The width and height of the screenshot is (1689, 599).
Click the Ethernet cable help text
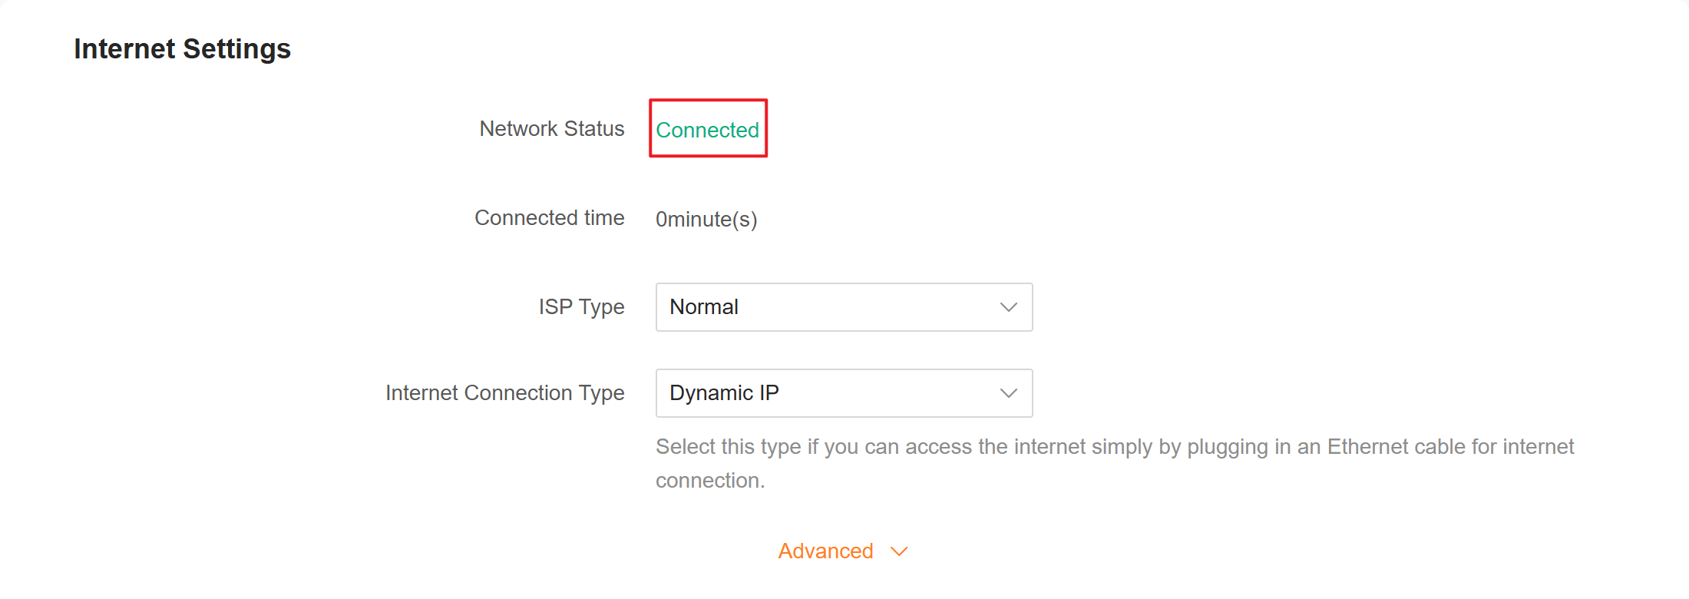[x=1114, y=447]
